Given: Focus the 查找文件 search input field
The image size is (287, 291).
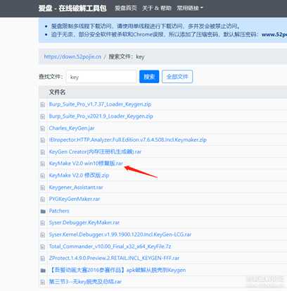Looking at the screenshot, I should [101, 77].
